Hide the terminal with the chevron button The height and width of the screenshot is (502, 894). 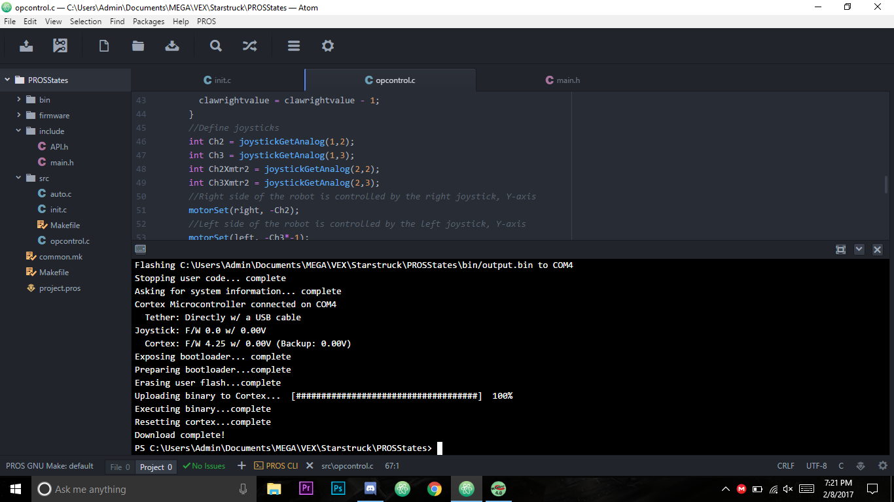point(859,249)
